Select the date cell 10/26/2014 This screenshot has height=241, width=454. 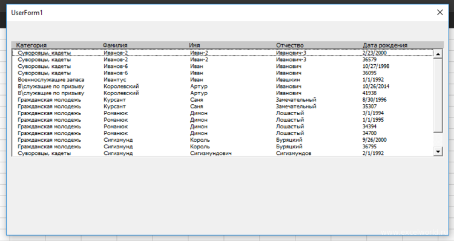coord(376,87)
